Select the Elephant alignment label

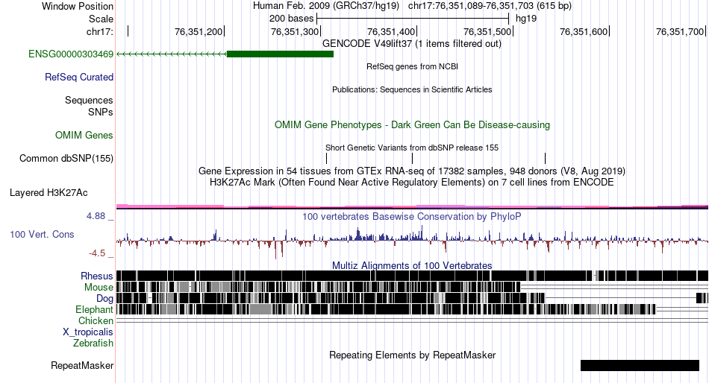pyautogui.click(x=95, y=310)
